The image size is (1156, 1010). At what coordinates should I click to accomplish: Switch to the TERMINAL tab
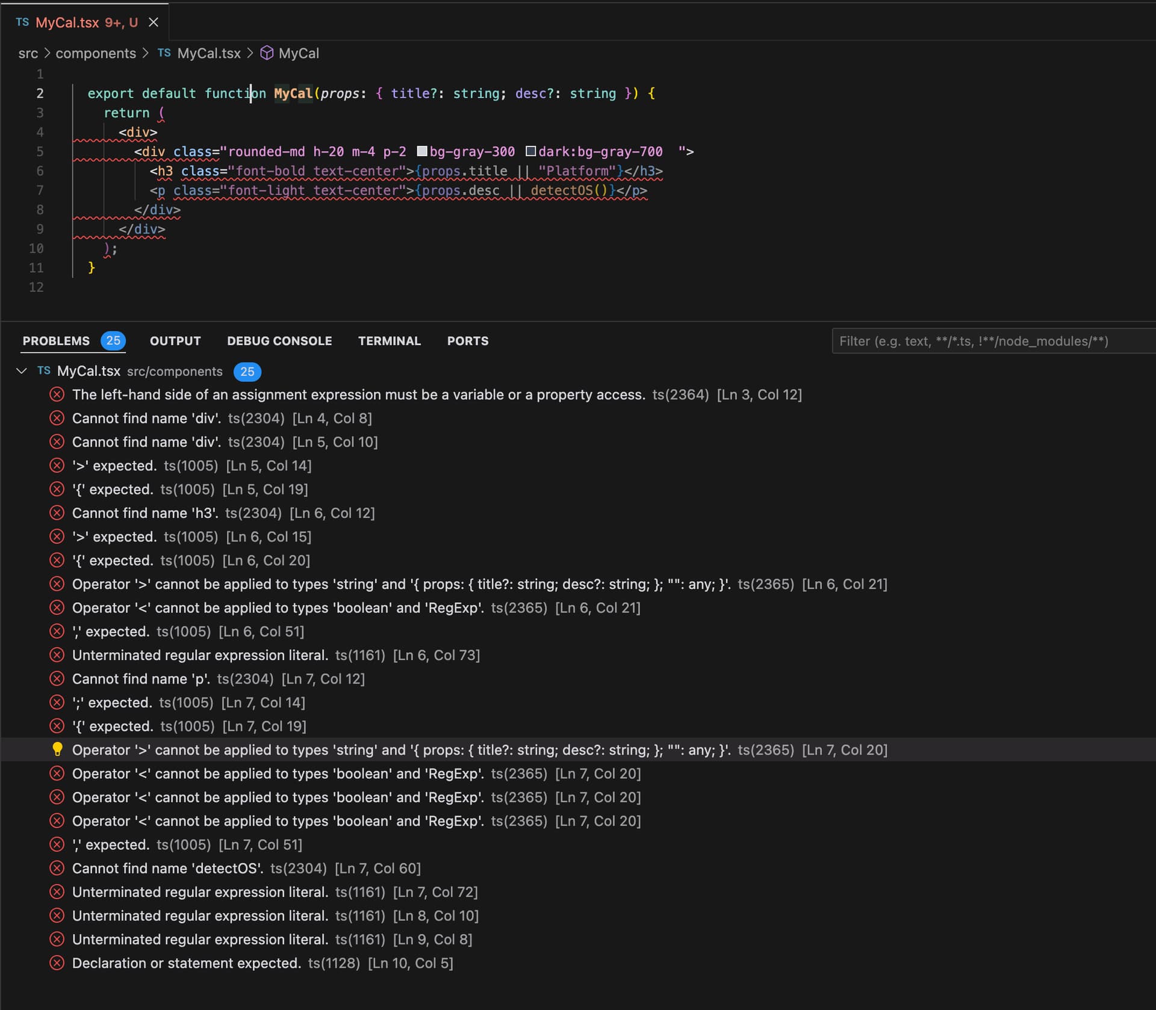pos(389,341)
